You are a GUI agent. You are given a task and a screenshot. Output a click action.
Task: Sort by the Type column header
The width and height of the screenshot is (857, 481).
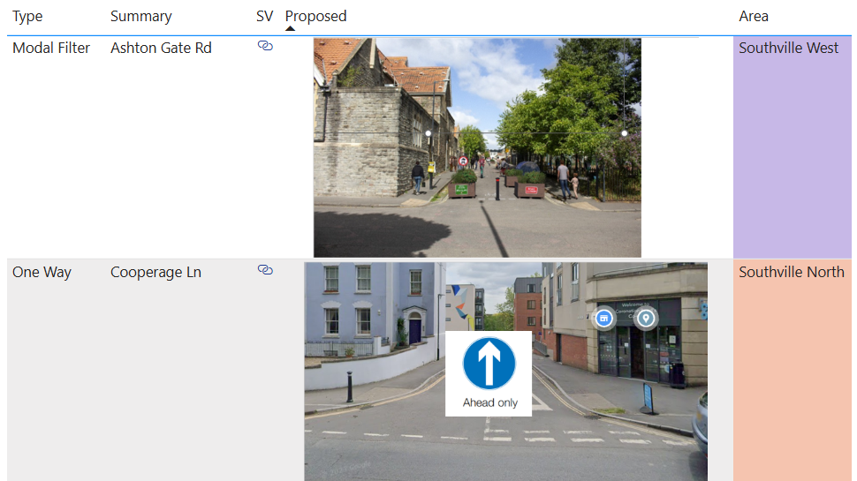click(27, 16)
